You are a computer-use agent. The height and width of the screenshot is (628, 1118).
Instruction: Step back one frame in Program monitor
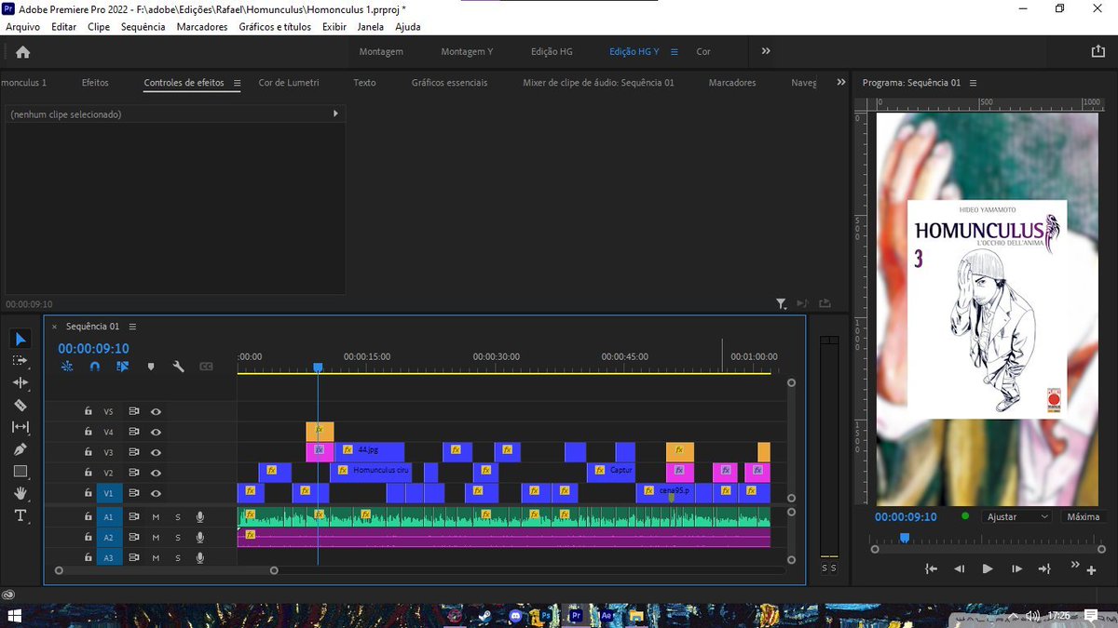959,568
